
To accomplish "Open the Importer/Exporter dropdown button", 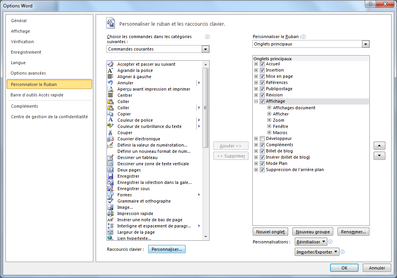I will [x=317, y=252].
